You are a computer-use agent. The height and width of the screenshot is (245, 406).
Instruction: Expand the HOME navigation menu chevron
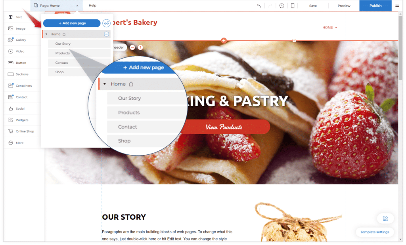click(336, 27)
